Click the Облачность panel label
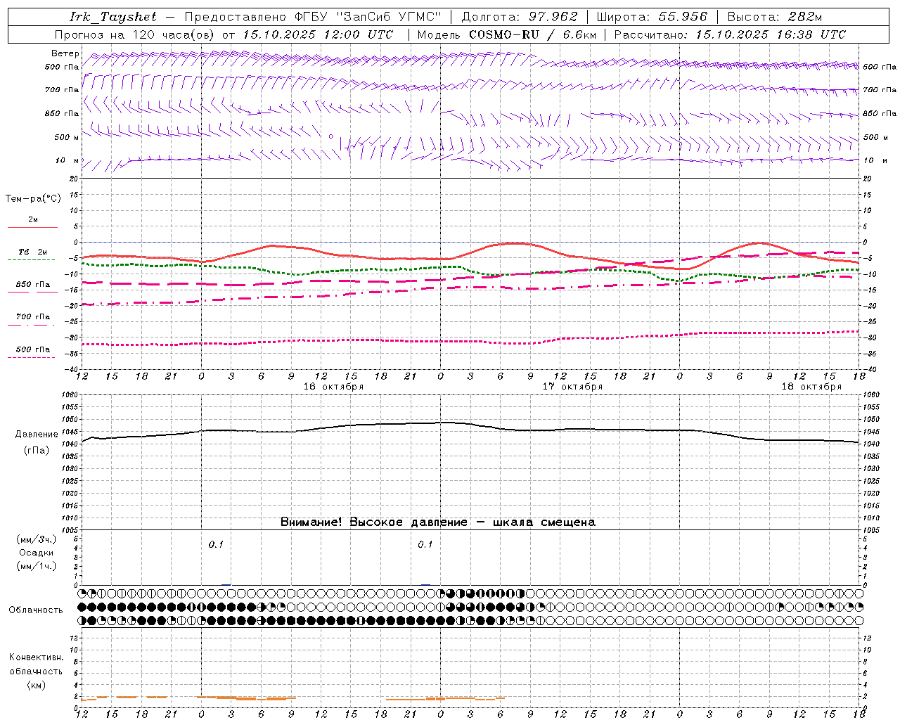 point(36,610)
